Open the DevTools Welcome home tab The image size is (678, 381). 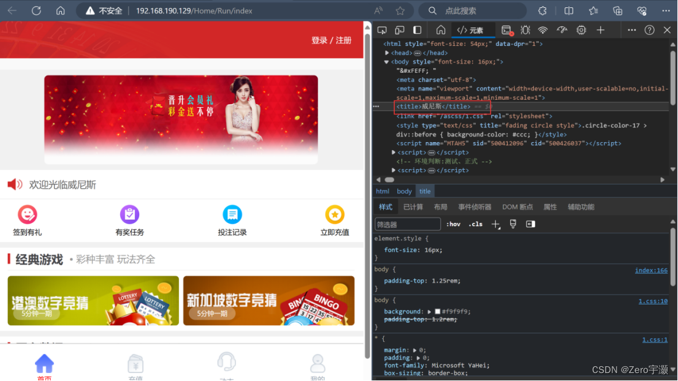coord(441,30)
